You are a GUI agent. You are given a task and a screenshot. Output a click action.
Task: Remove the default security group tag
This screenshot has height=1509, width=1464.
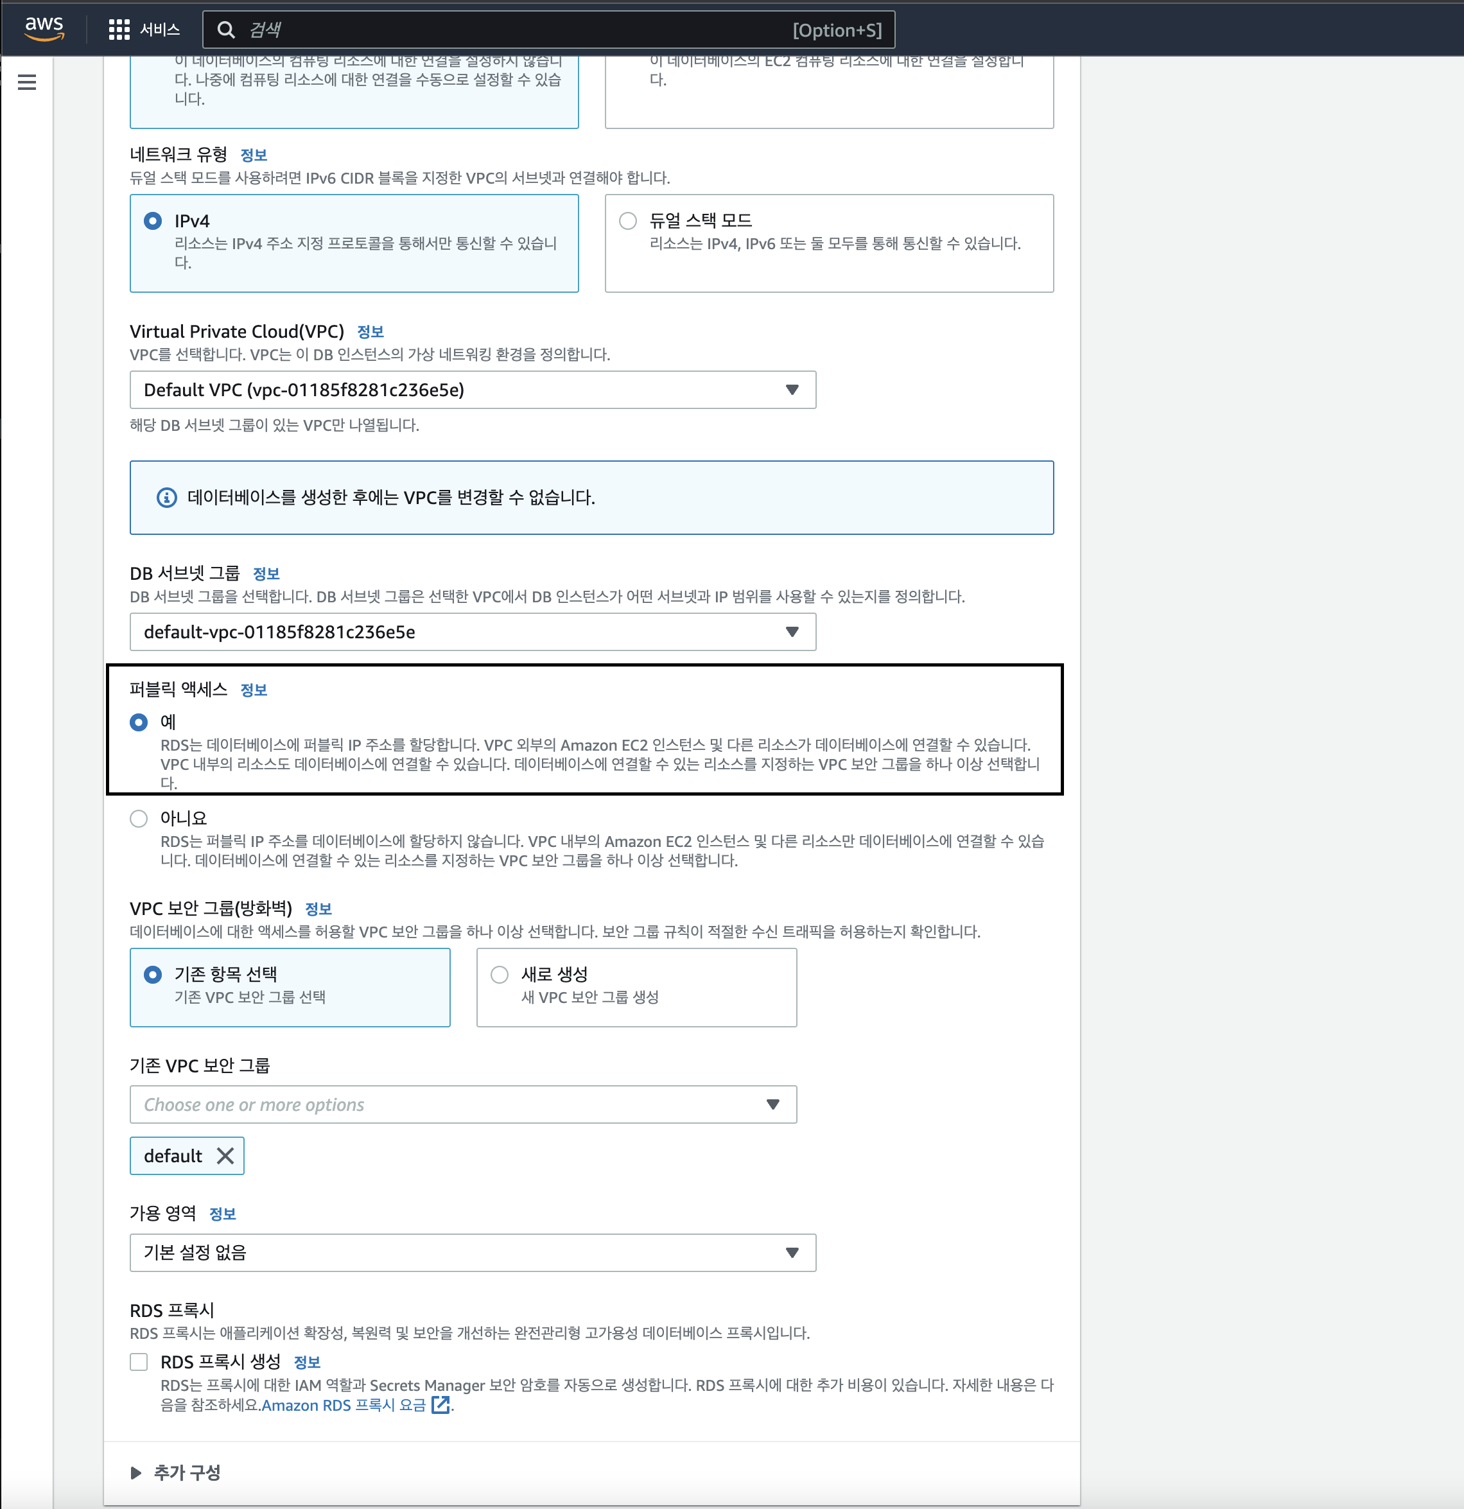(225, 1156)
